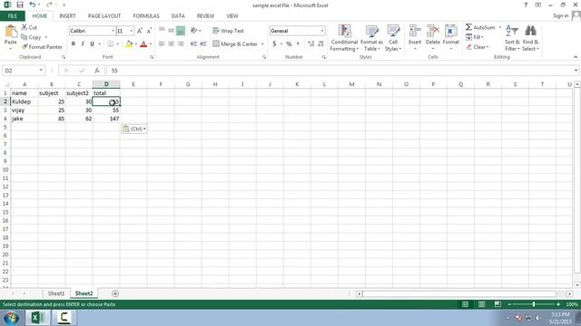The image size is (581, 326).
Task: Adjust the zoom slider handle
Action: 534,304
